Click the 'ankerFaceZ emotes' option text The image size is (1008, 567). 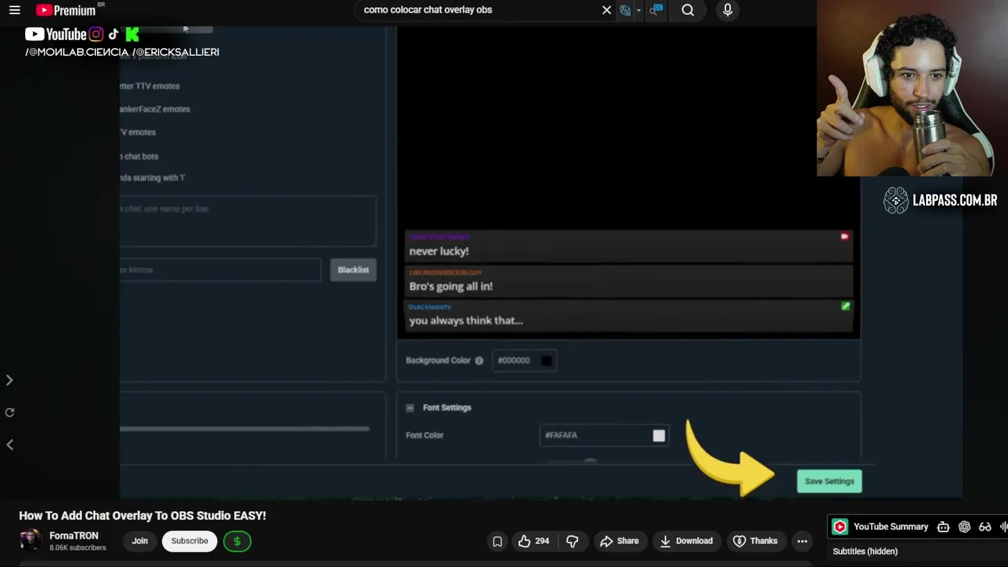pyautogui.click(x=155, y=109)
